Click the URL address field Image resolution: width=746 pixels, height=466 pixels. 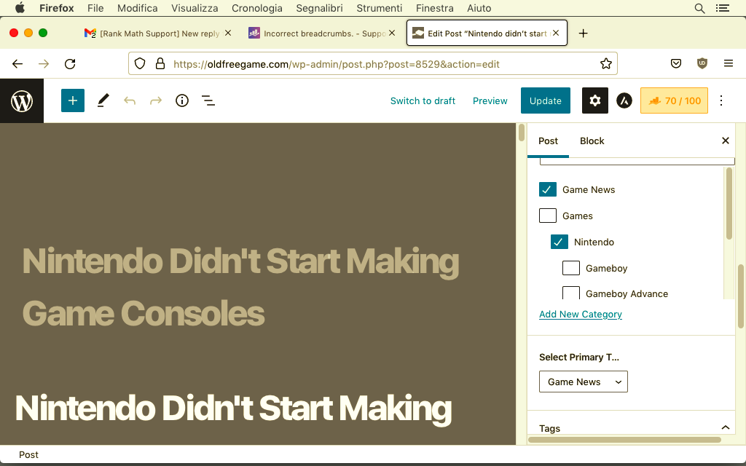point(373,64)
